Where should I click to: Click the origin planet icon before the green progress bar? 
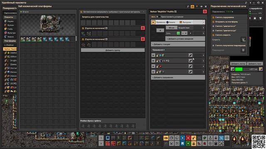point(233,69)
